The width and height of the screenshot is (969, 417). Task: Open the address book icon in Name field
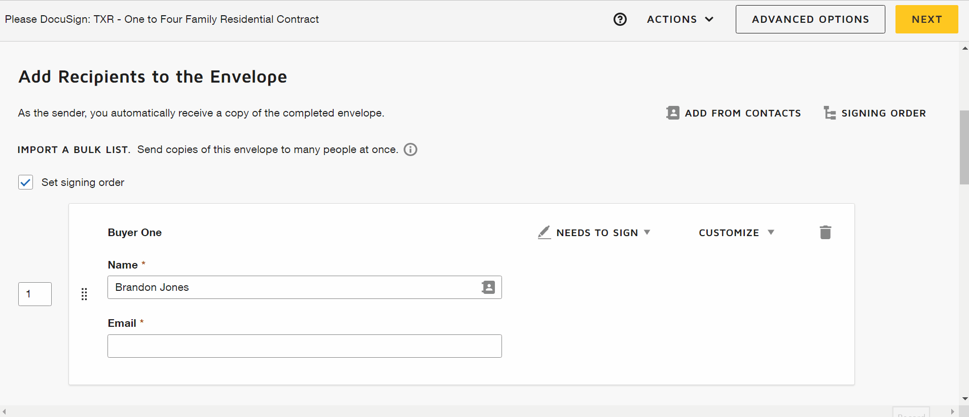(488, 287)
